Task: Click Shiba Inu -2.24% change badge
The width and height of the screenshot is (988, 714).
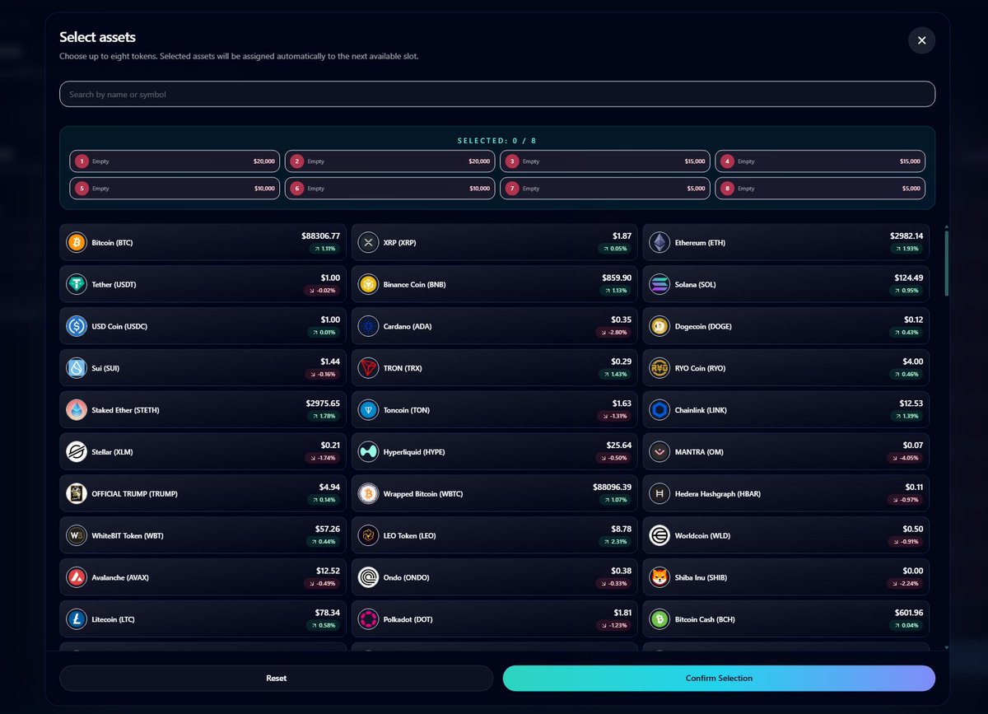Action: click(x=906, y=583)
